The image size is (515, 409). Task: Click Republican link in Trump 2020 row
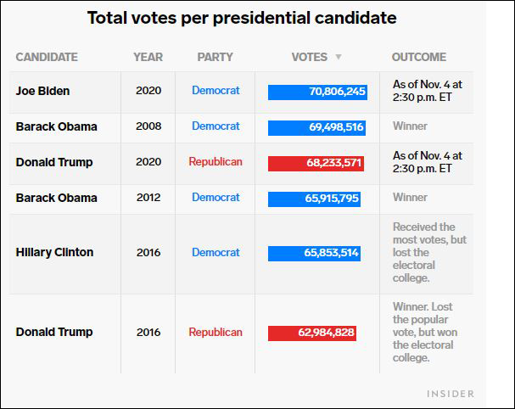pyautogui.click(x=216, y=162)
